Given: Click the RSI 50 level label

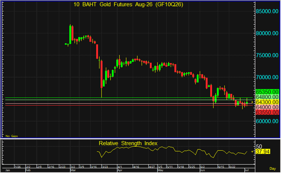Looking at the screenshot, I should point(259,146).
